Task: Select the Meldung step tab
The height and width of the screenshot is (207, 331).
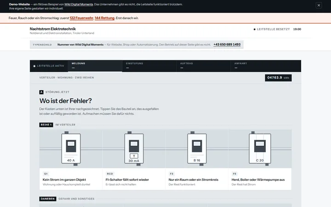Action: tap(95, 66)
